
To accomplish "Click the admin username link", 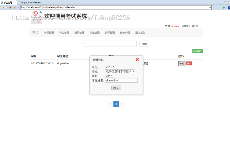I will (x=175, y=26).
